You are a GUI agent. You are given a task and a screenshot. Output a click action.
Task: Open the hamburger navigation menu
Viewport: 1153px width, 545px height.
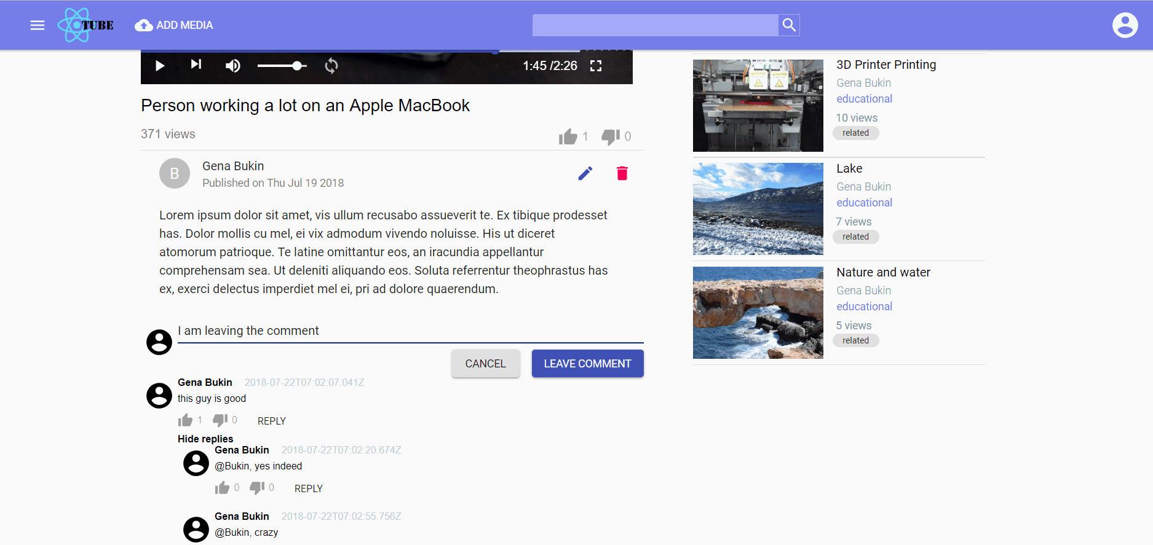tap(38, 25)
